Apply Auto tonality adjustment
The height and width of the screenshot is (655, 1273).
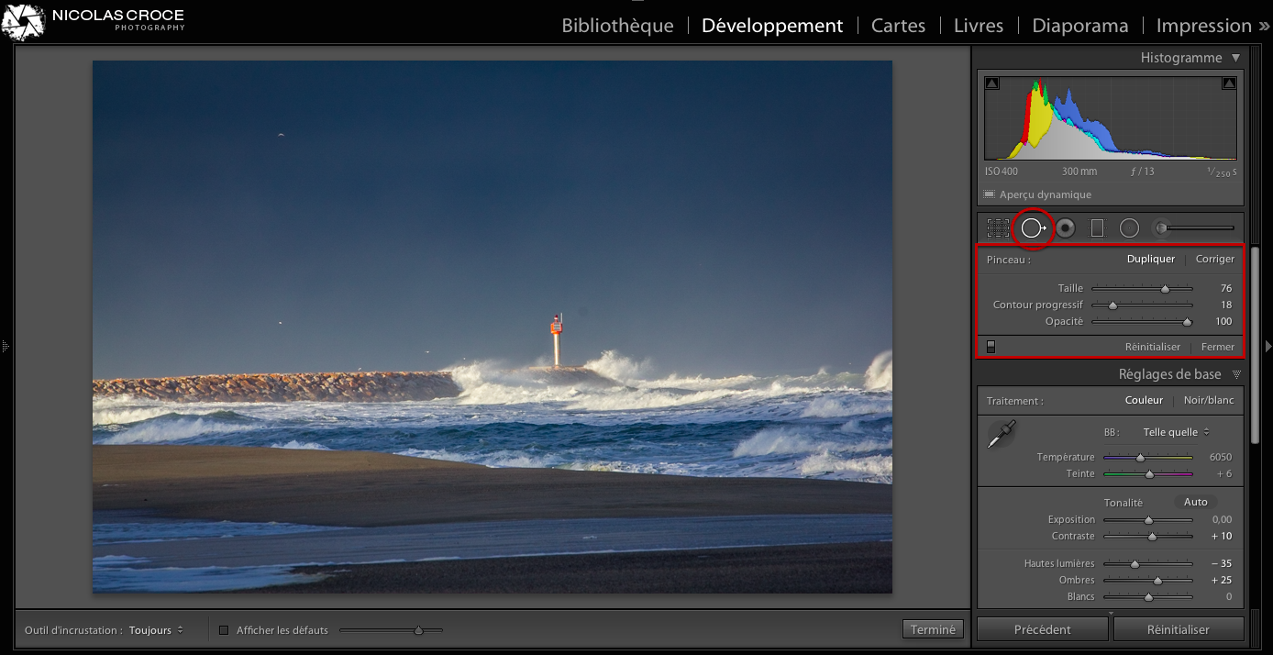tap(1195, 502)
